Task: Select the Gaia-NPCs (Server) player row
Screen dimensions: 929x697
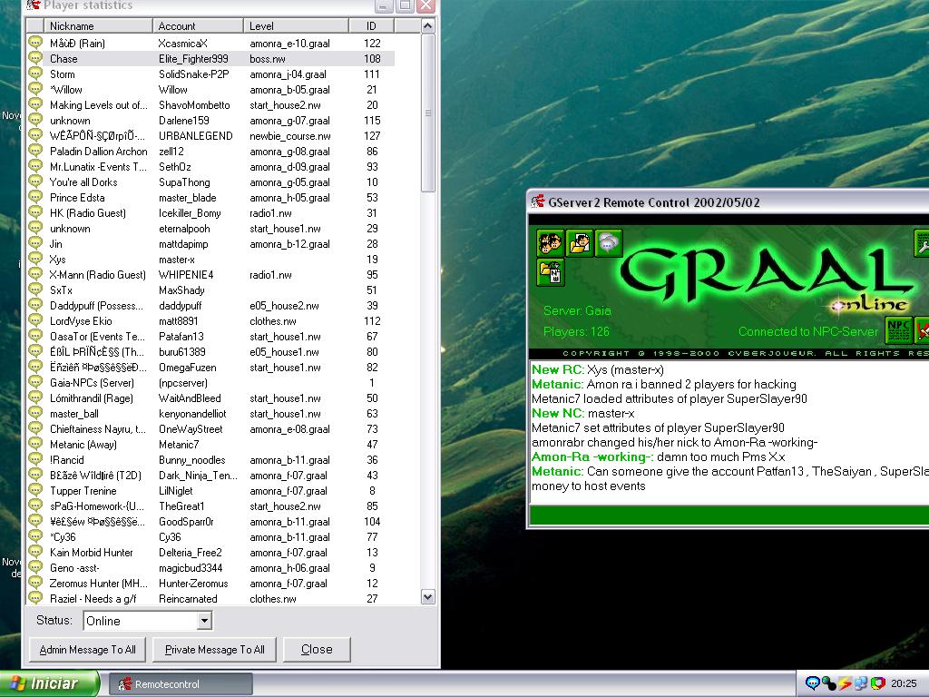Action: click(92, 383)
